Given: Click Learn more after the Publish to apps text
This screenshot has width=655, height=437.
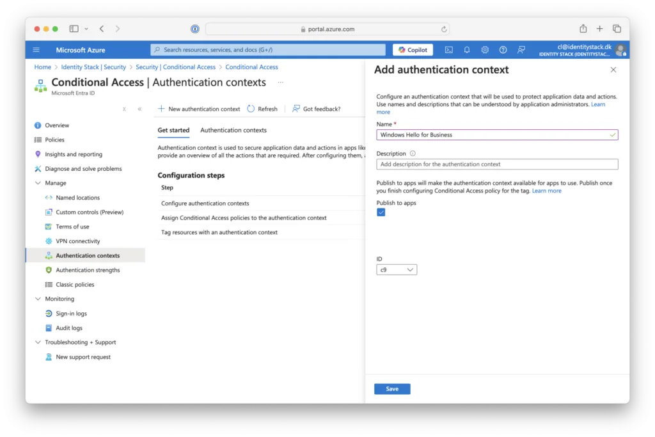Looking at the screenshot, I should pyautogui.click(x=547, y=191).
